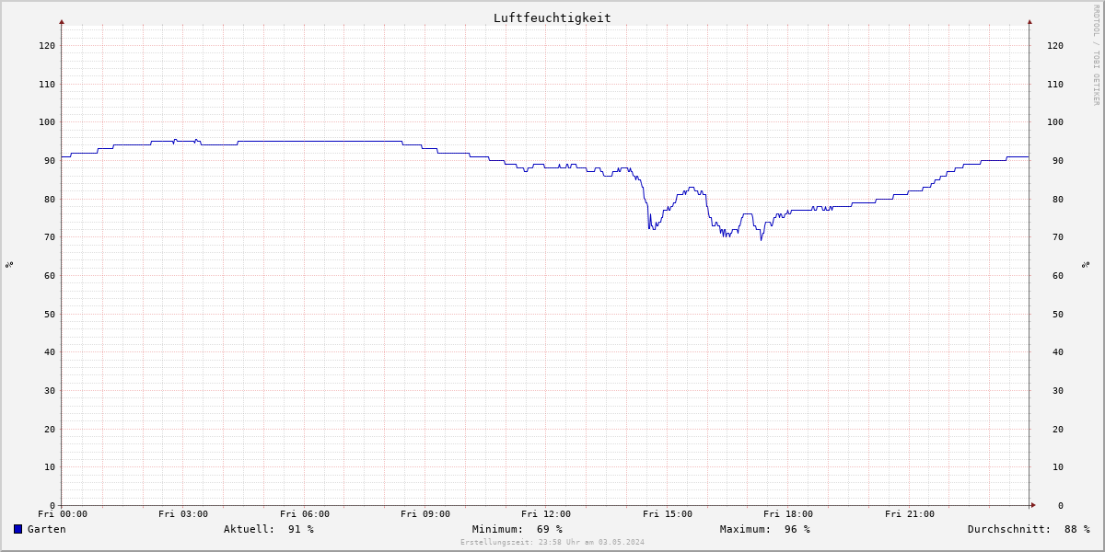Click the Aktuell: 91 % value
The width and height of the screenshot is (1105, 552).
tap(269, 529)
